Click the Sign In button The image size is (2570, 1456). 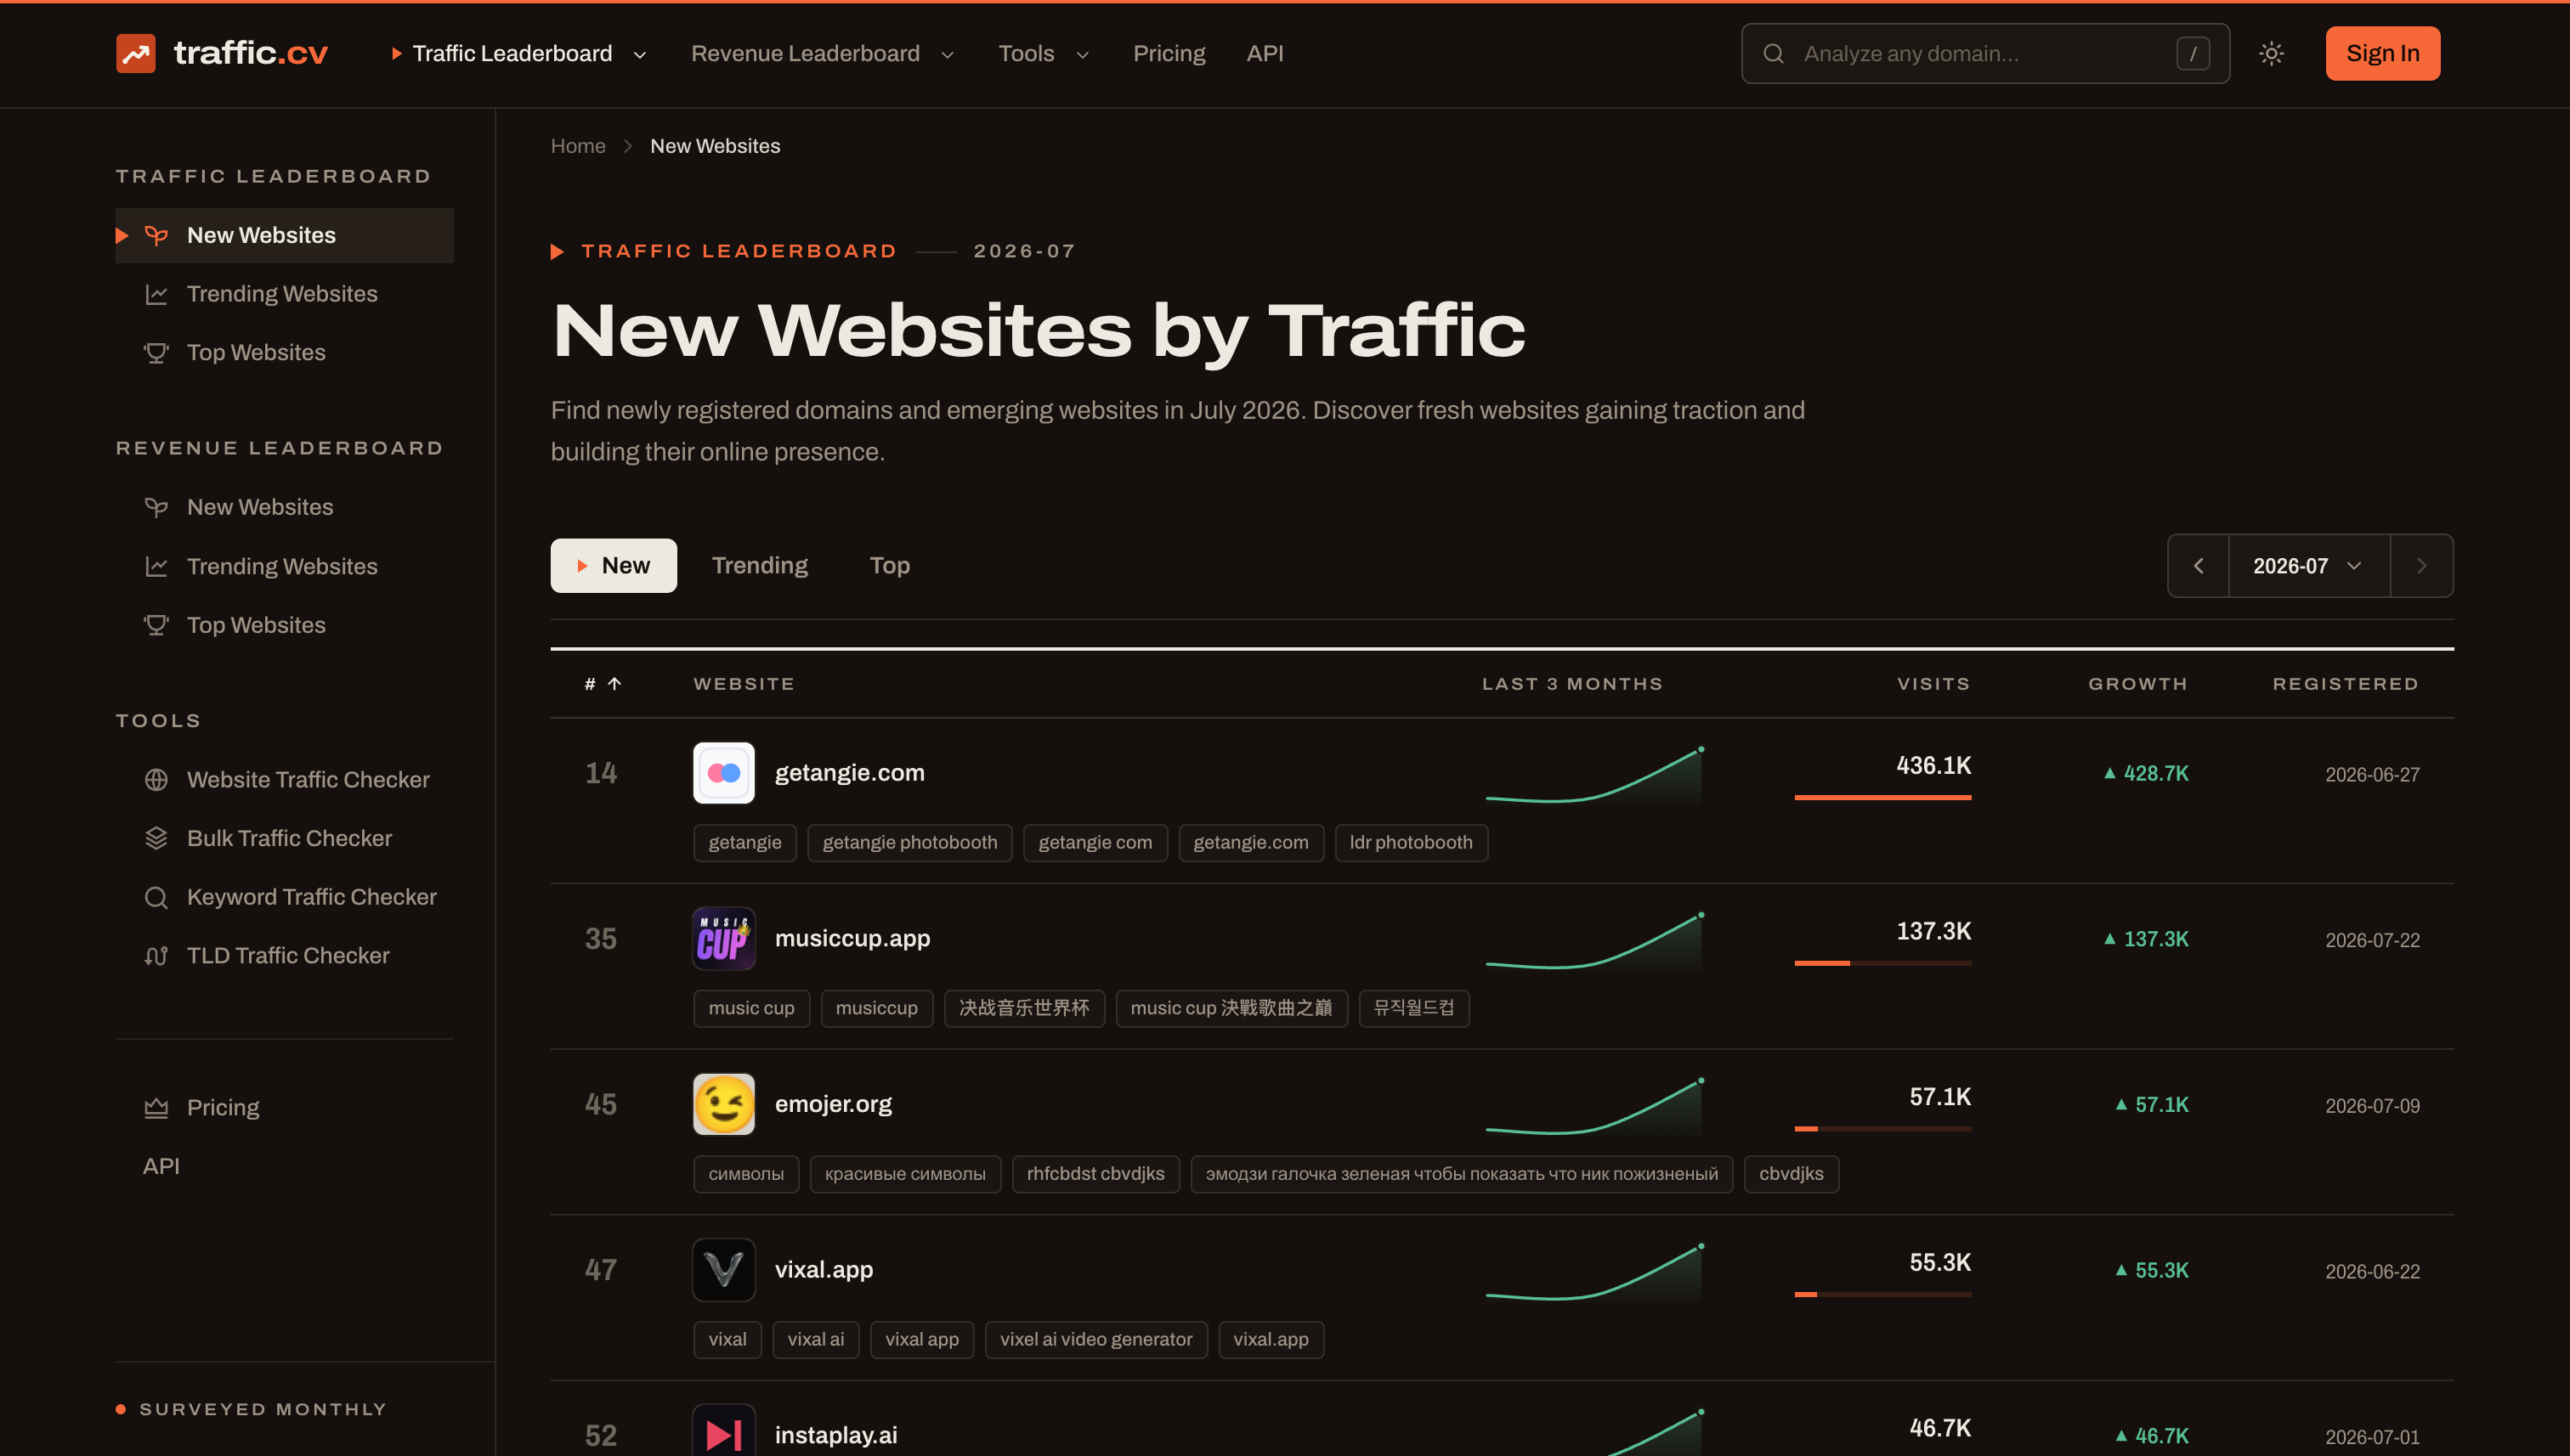pos(2382,53)
